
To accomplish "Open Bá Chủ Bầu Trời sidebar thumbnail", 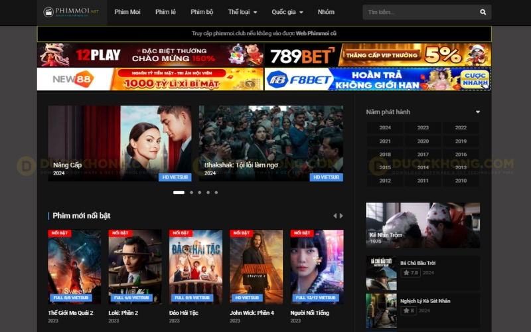I will pos(381,273).
